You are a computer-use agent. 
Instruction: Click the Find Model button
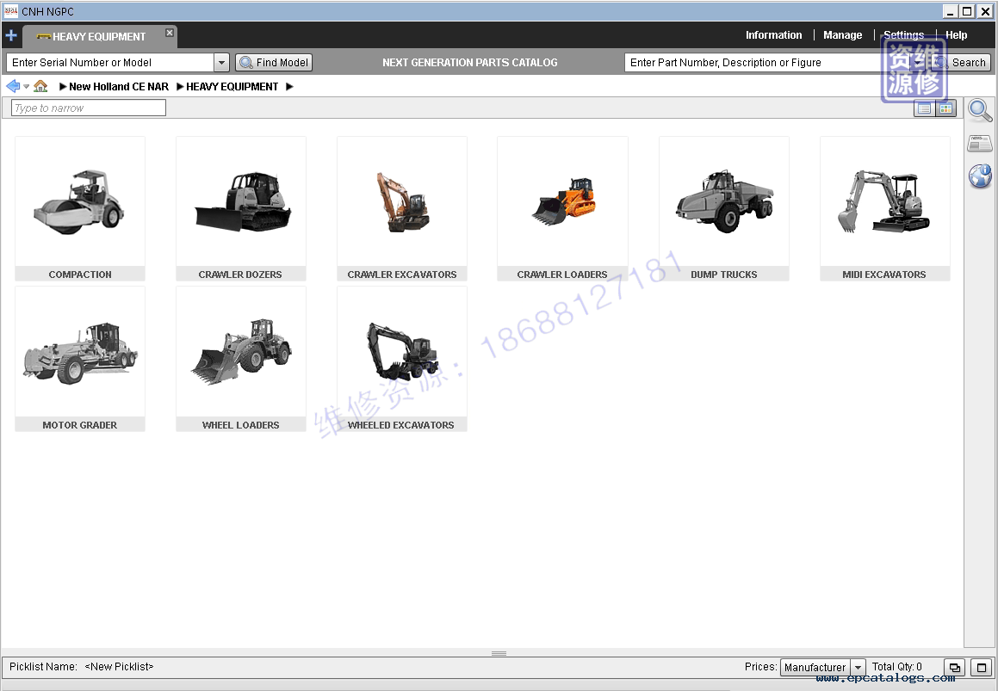[274, 63]
